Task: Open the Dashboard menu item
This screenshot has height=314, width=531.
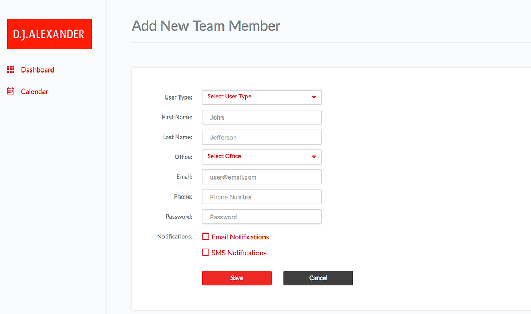Action: click(x=37, y=70)
